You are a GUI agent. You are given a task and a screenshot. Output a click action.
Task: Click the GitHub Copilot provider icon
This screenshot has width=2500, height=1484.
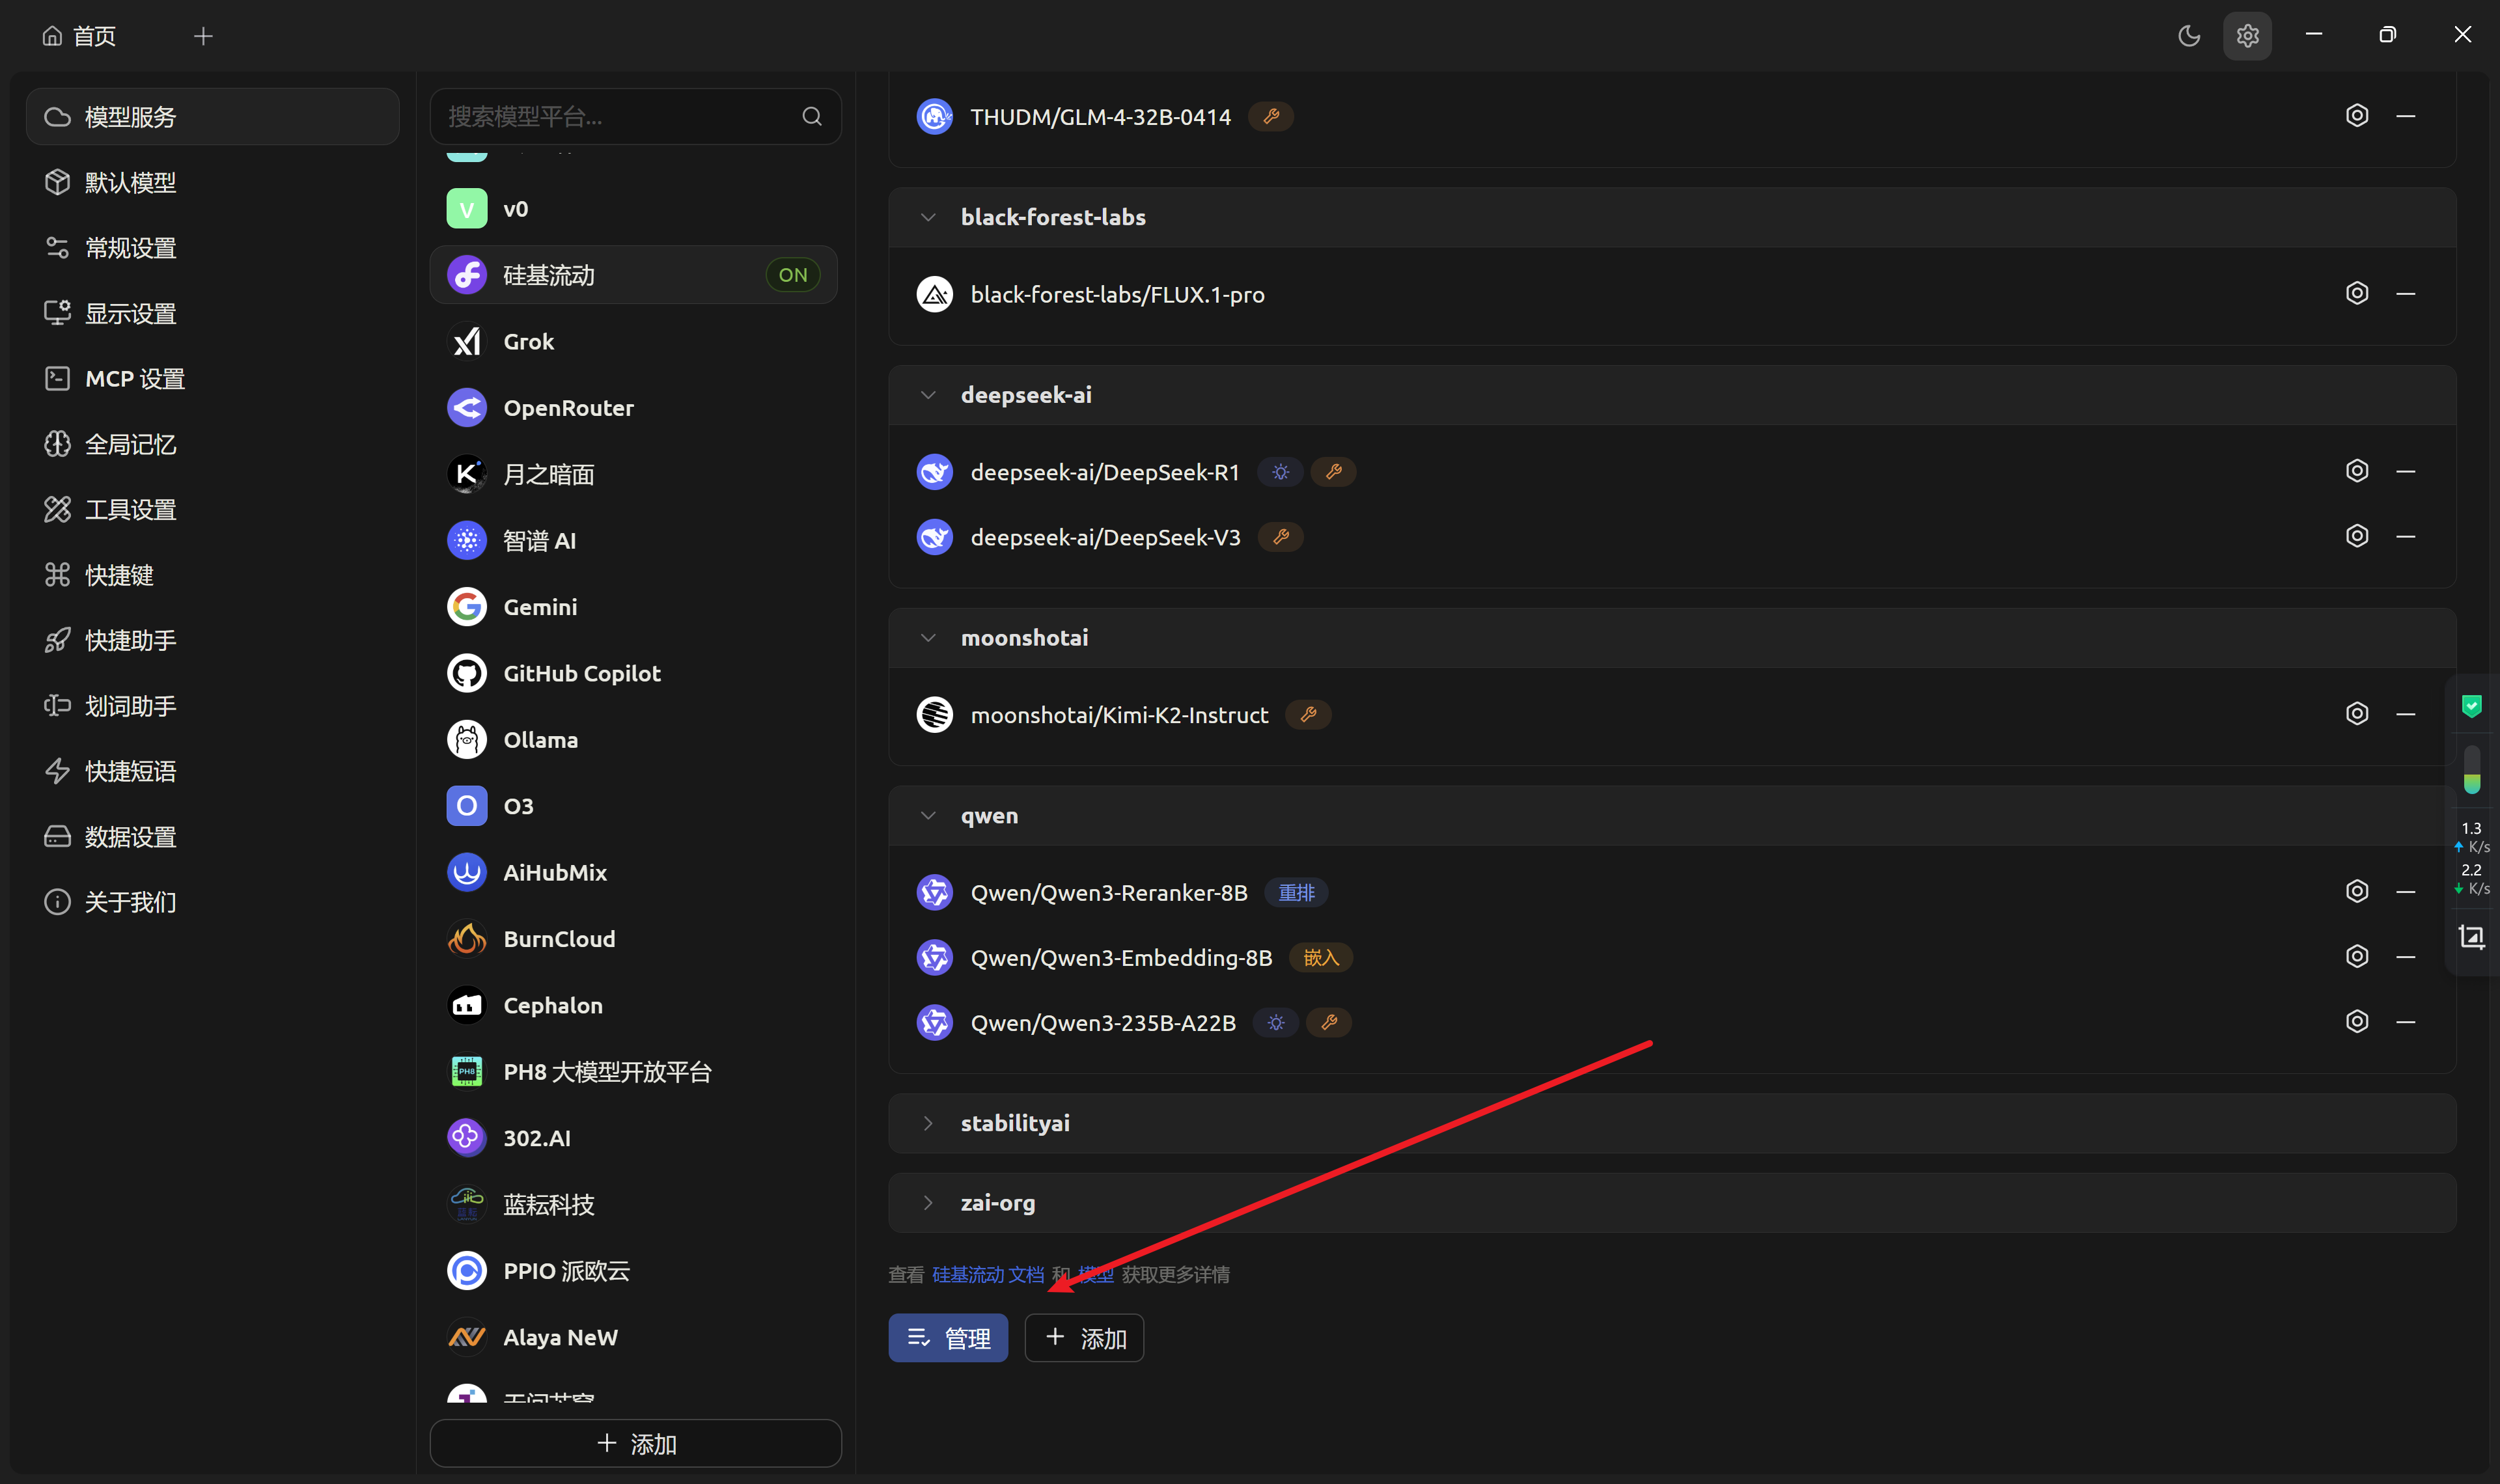click(466, 673)
